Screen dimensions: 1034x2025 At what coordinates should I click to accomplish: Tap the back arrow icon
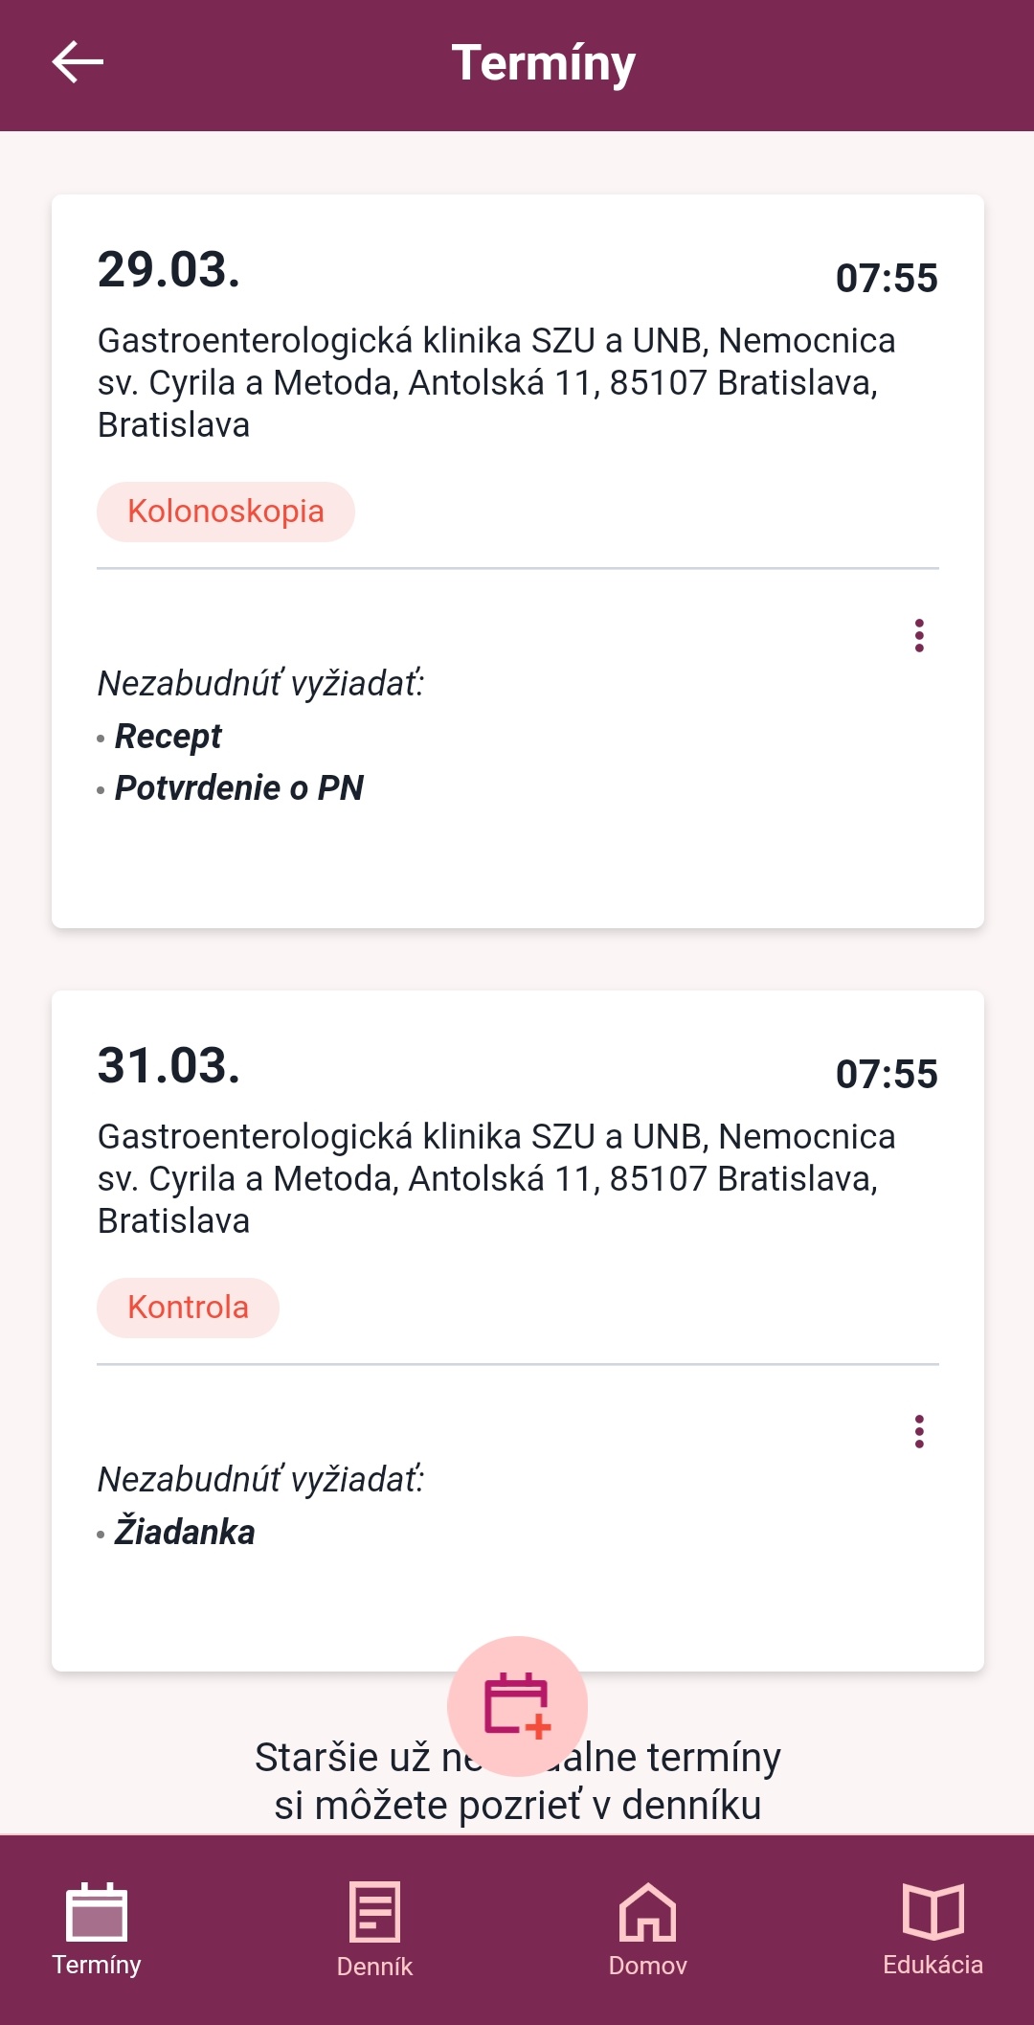point(78,63)
